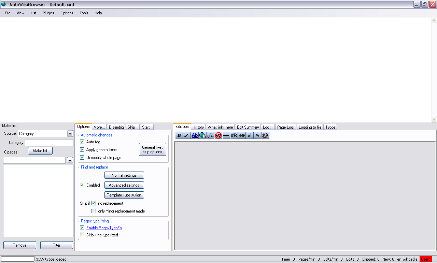Toggle the Find and replace Enabled checkbox
437x263 pixels.
[x=82, y=185]
